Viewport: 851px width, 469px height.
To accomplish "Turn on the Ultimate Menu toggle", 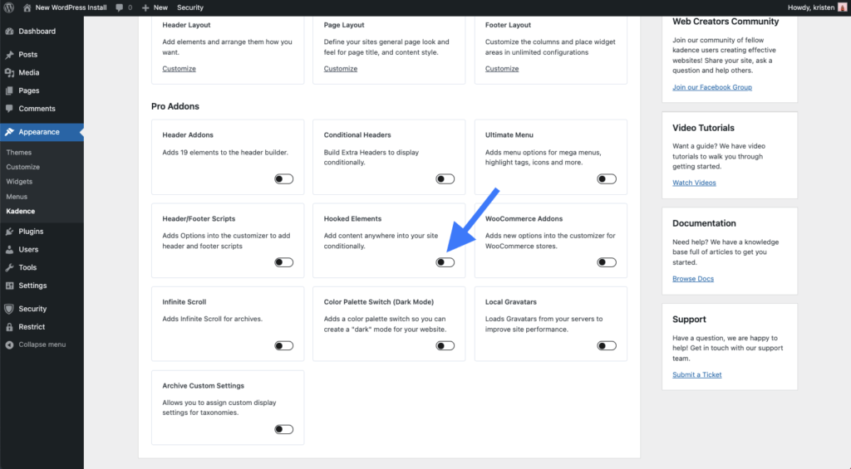I will tap(607, 179).
